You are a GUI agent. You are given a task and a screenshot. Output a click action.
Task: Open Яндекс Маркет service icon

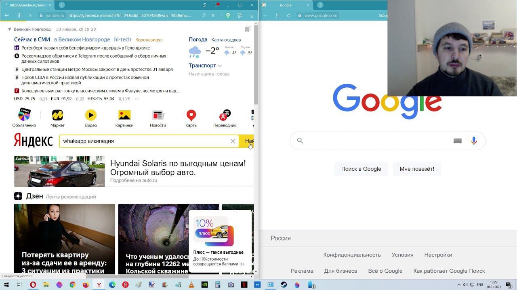coord(57,116)
